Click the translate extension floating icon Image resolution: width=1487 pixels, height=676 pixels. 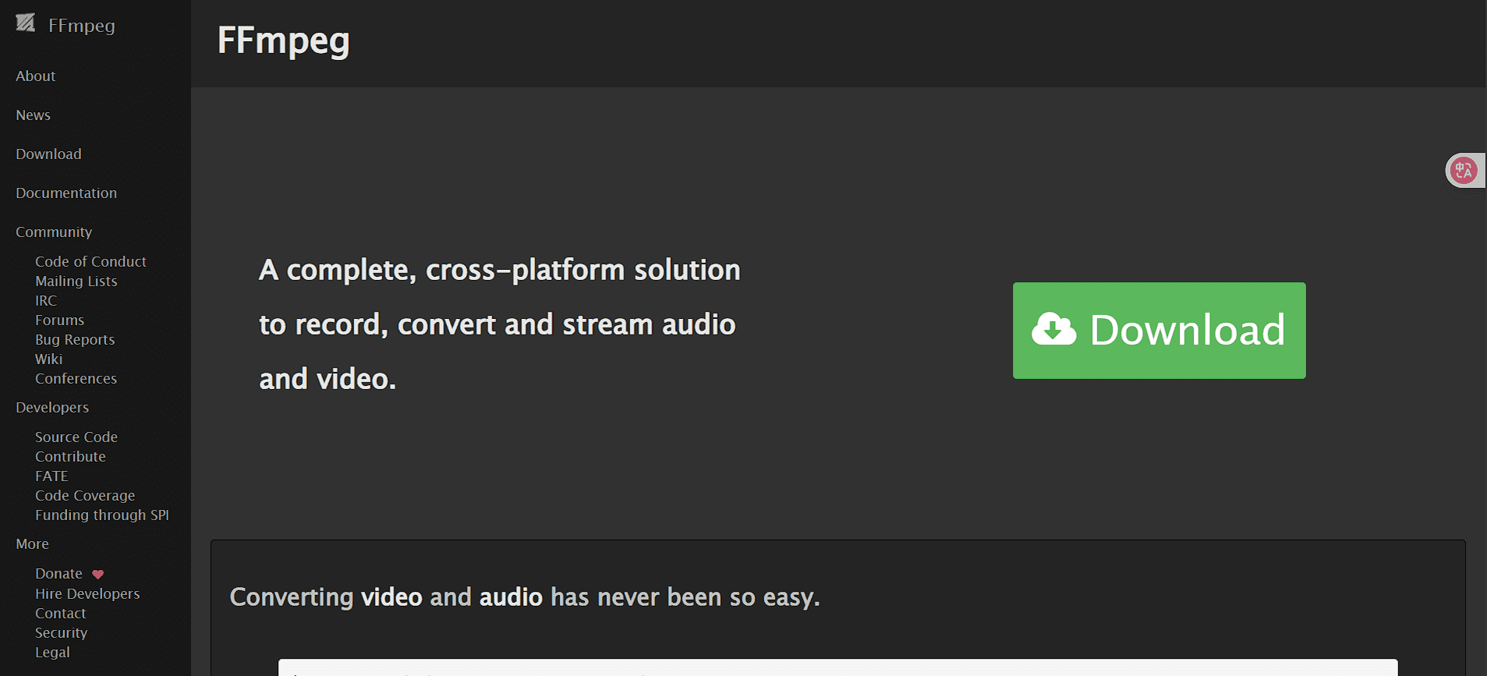1464,170
